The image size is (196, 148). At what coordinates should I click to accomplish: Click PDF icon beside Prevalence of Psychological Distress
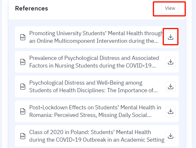tap(23, 62)
